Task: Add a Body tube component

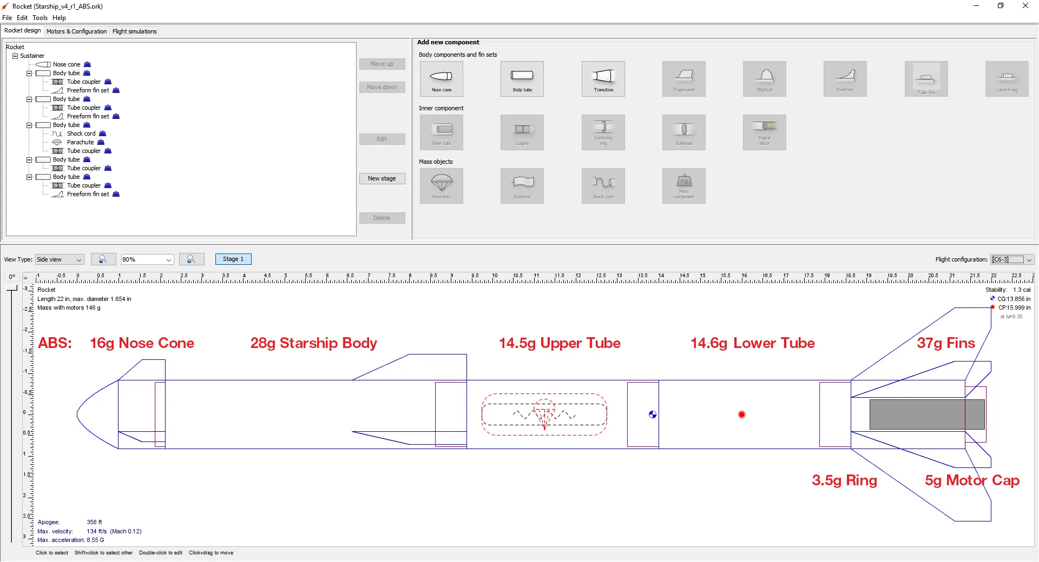Action: click(x=522, y=79)
